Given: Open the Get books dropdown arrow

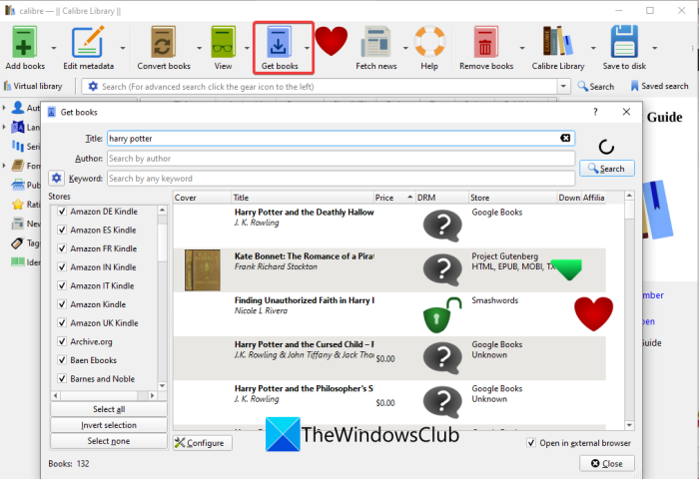Looking at the screenshot, I should coord(307,48).
